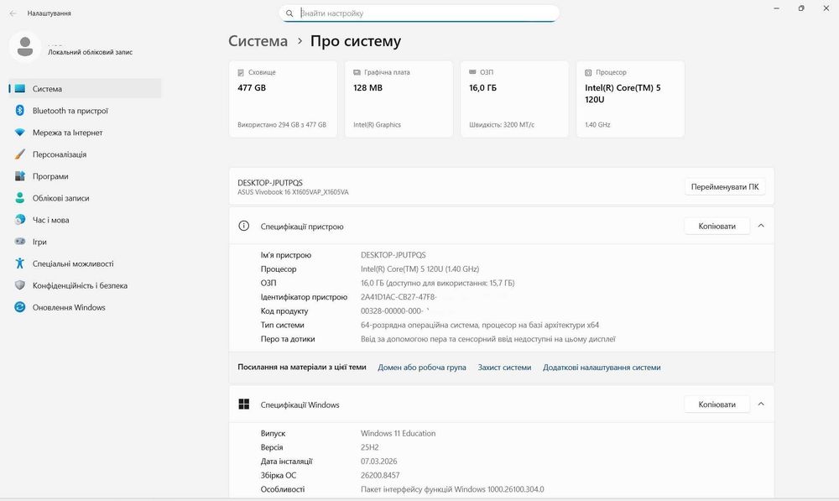Click the Використано 294 GB з 477 GB text
This screenshot has height=501, width=839.
(x=282, y=125)
